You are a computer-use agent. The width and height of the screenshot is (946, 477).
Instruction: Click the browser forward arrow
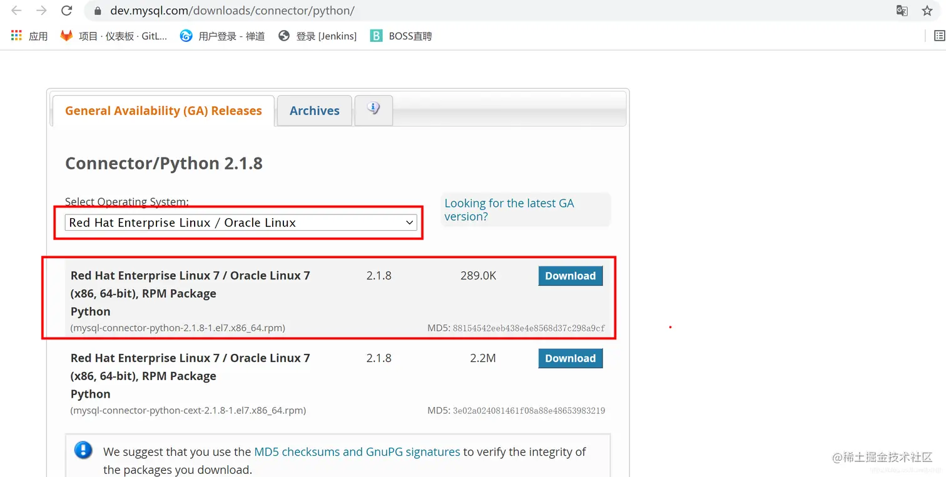(41, 11)
